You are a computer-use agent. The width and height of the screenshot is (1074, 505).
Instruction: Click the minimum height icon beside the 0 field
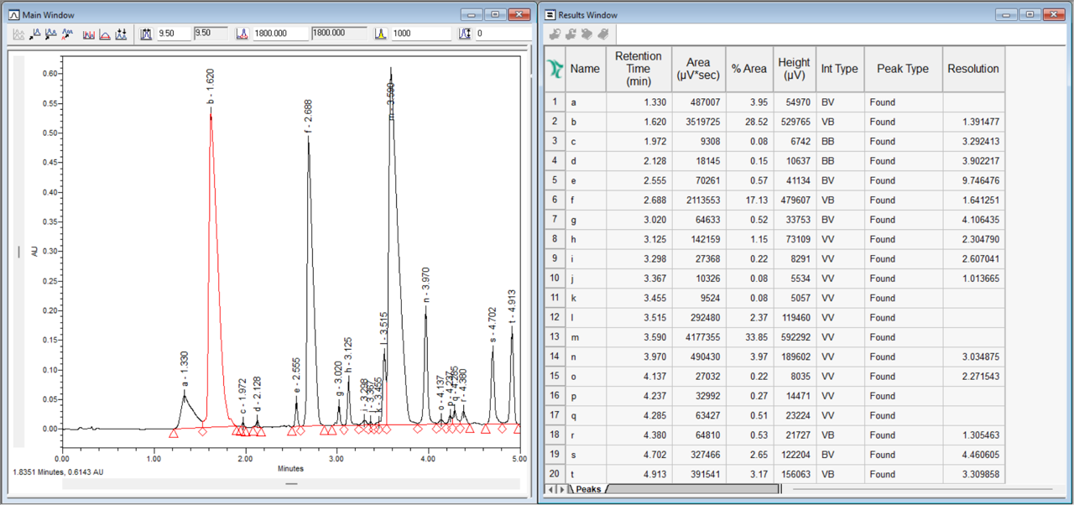[x=466, y=34]
